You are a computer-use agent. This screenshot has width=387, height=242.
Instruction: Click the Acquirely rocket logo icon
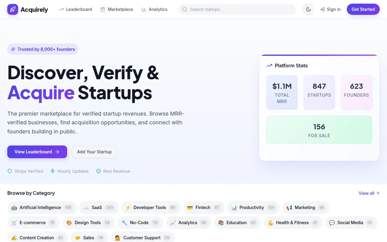coord(13,9)
